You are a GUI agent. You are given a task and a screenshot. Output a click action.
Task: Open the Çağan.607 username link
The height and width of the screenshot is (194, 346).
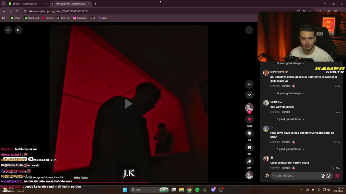pos(276,102)
